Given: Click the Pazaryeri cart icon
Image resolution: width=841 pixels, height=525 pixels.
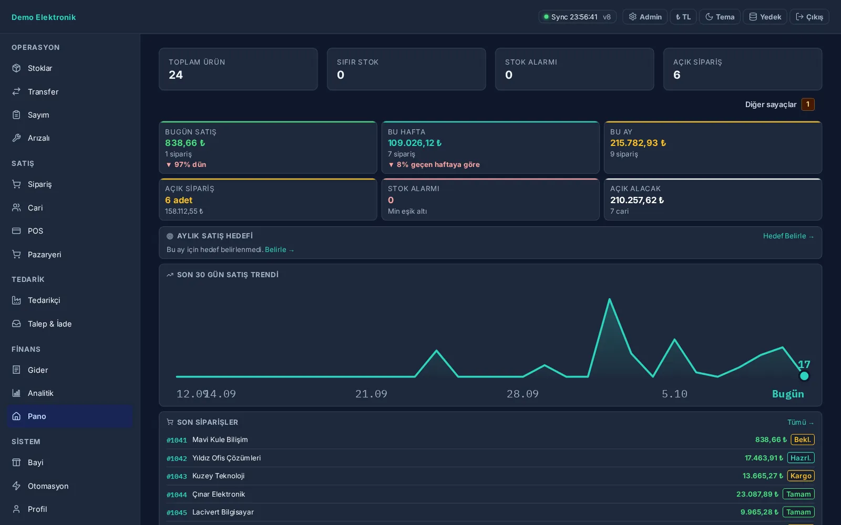Looking at the screenshot, I should coord(16,254).
